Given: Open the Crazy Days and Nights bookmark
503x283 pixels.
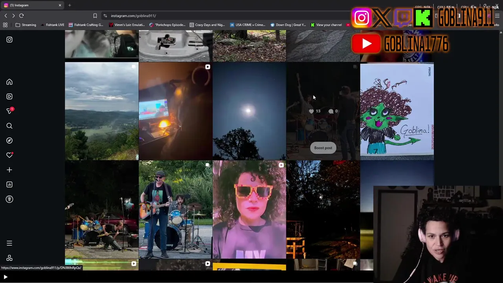Looking at the screenshot, I should click(207, 25).
